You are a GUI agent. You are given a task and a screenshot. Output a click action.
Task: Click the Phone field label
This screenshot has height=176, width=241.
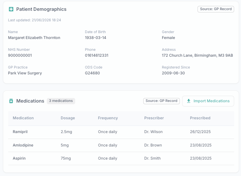coord(90,49)
